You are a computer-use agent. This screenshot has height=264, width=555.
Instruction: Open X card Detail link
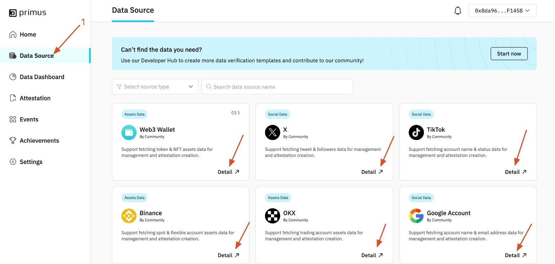click(x=372, y=172)
